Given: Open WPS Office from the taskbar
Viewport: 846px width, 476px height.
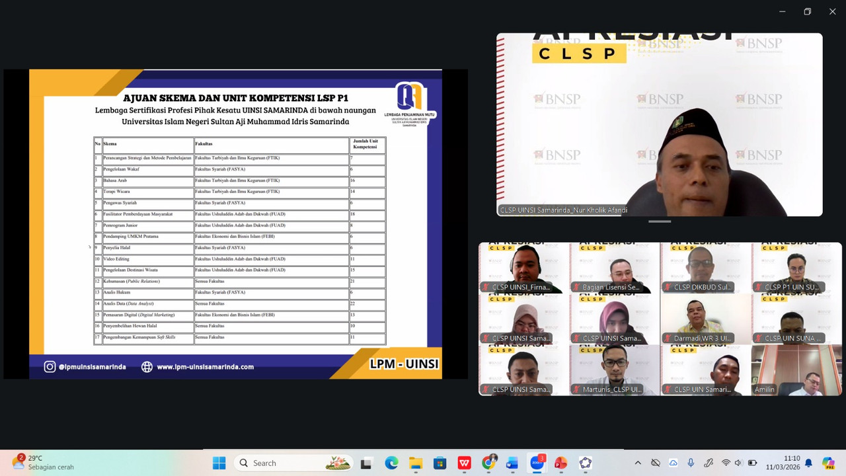Looking at the screenshot, I should click(464, 463).
